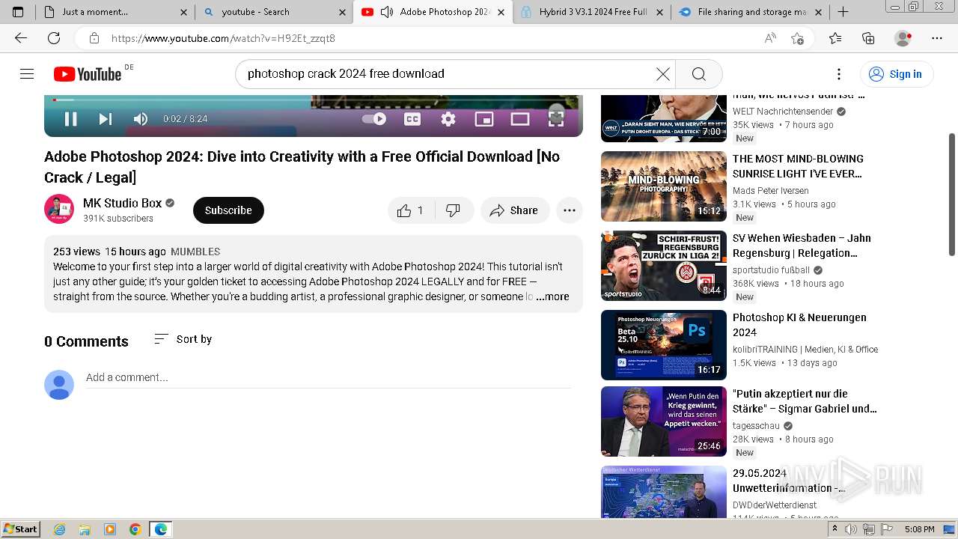Open MK Studio Box channel avatar
The height and width of the screenshot is (539, 958).
59,209
